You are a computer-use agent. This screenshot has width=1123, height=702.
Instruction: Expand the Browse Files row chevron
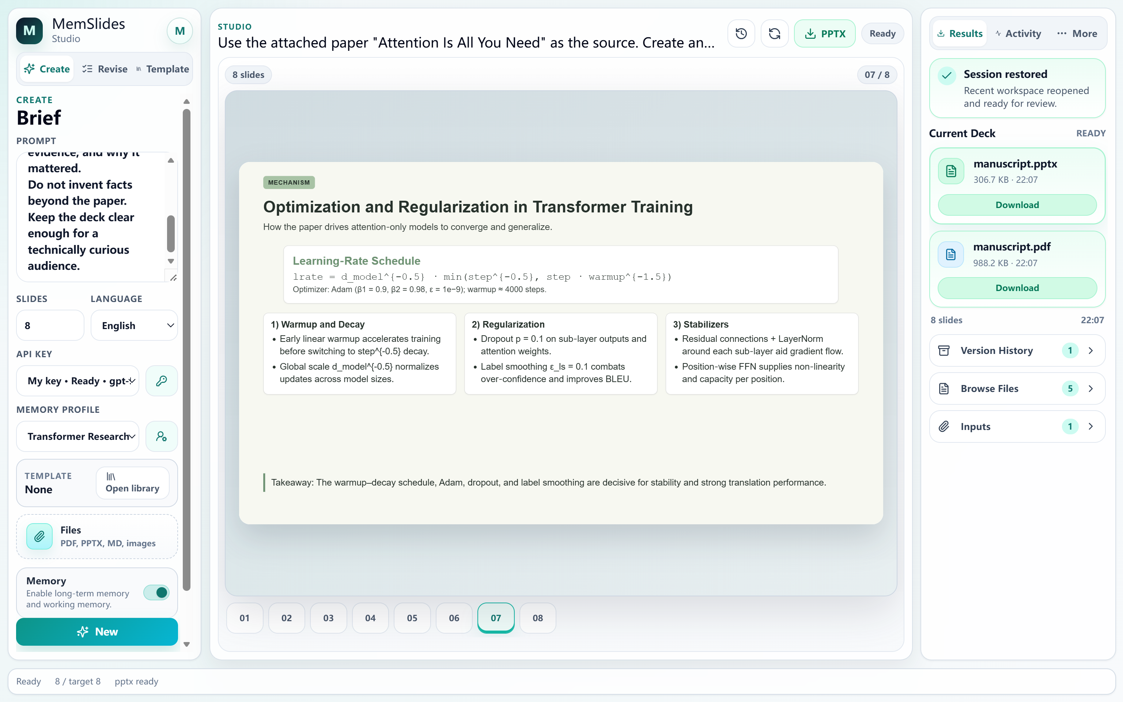point(1090,389)
